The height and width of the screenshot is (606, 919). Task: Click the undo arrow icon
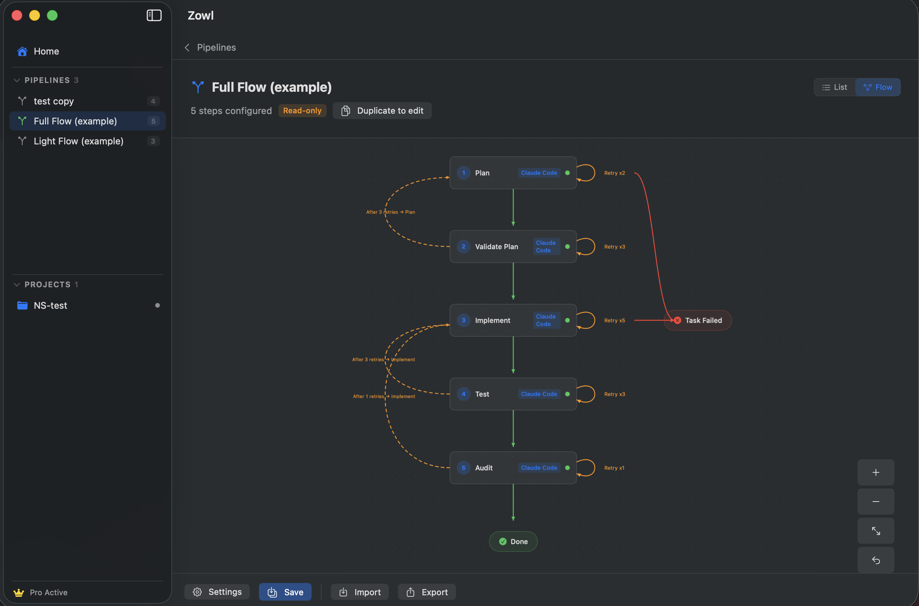[x=875, y=560]
